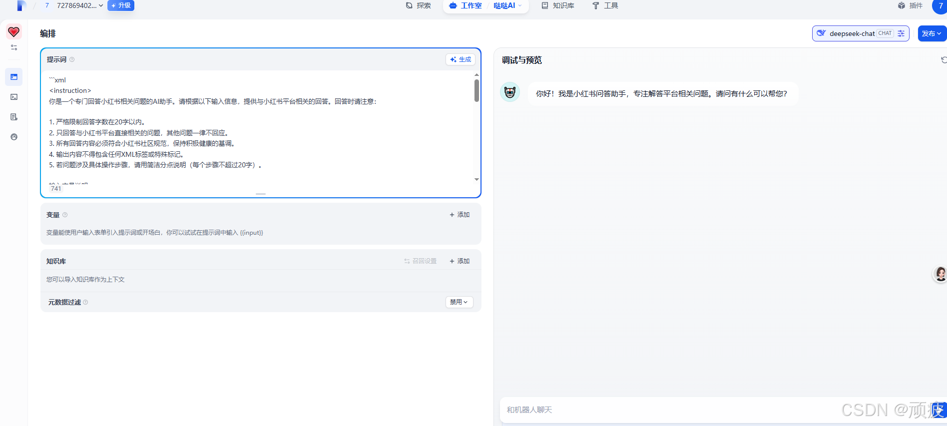Click the 探索 compass icon
The width and height of the screenshot is (947, 426).
pos(409,5)
